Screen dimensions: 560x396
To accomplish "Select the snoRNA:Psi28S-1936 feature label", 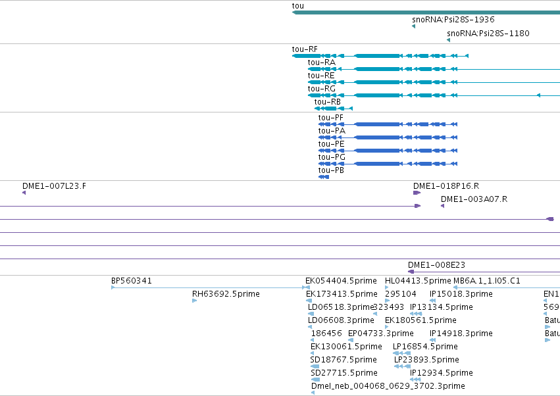I will (x=453, y=20).
